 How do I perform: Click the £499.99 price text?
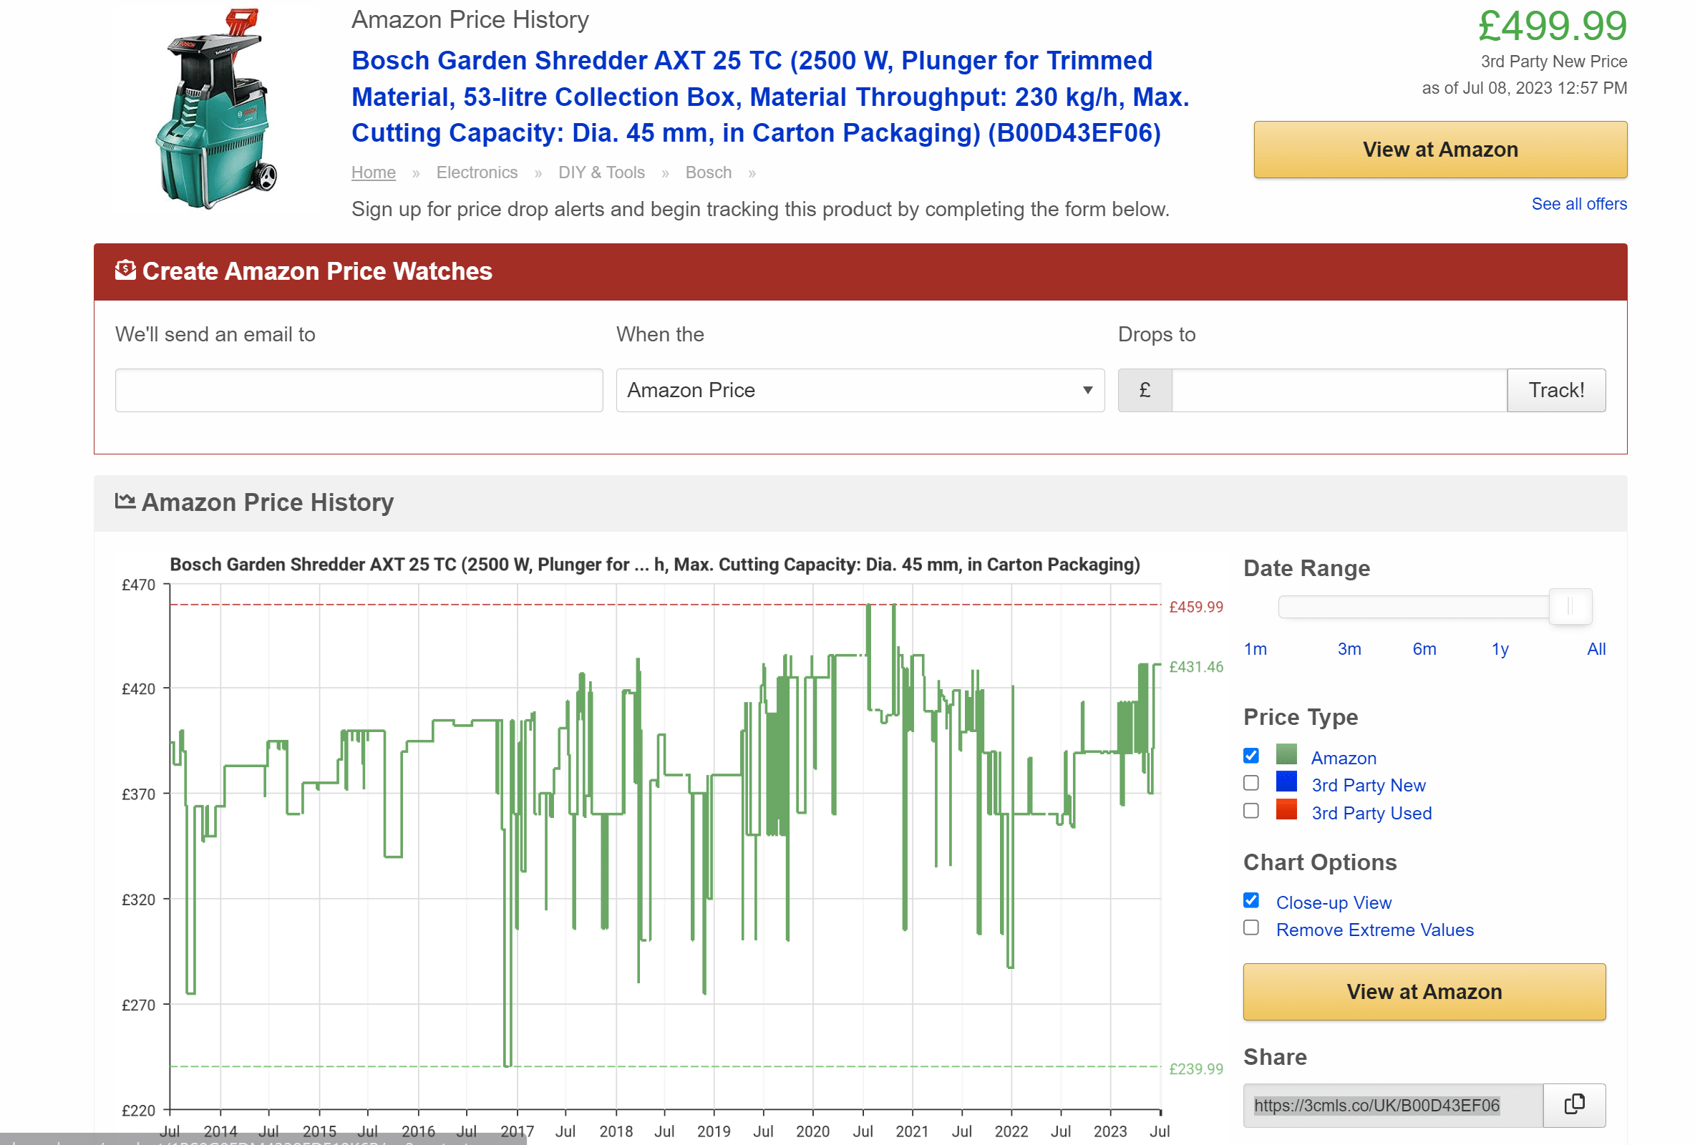tap(1552, 26)
